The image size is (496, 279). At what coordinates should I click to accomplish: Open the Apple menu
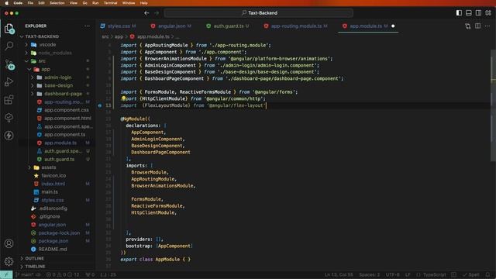(7, 3)
